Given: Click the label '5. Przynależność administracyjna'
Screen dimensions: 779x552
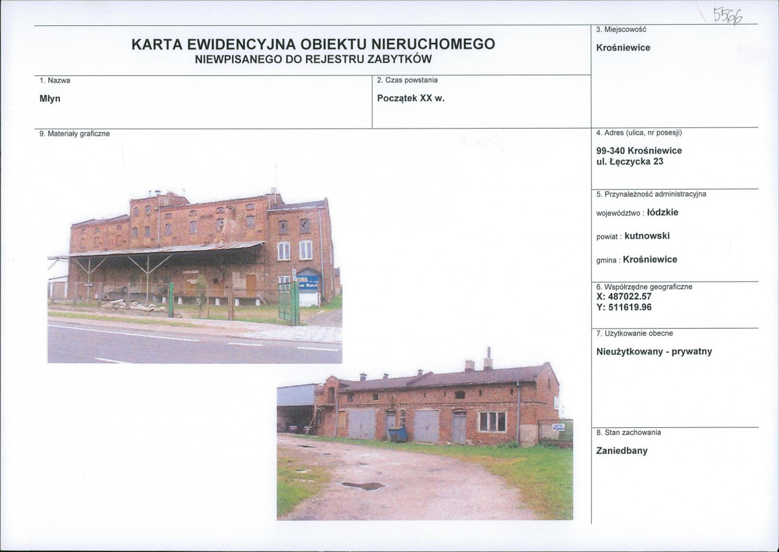Looking at the screenshot, I should [x=651, y=194].
